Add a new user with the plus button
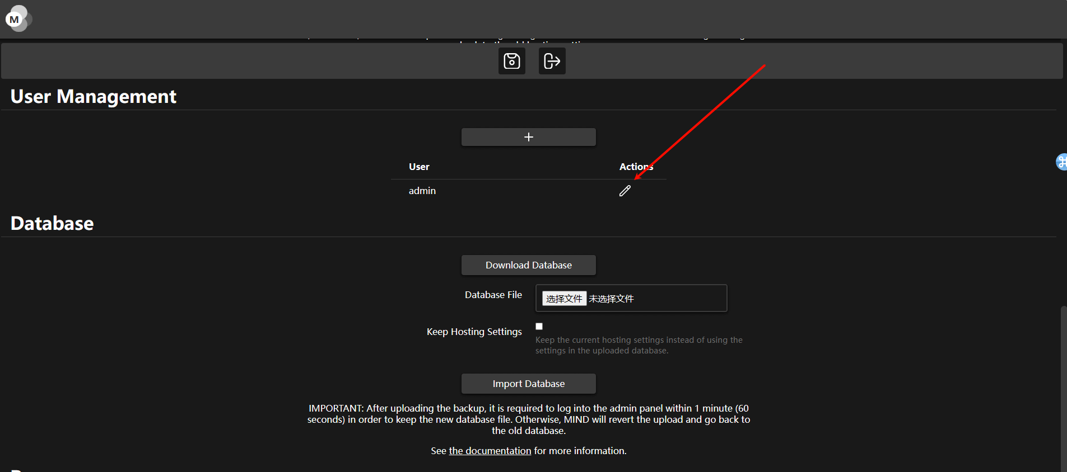 coord(528,137)
